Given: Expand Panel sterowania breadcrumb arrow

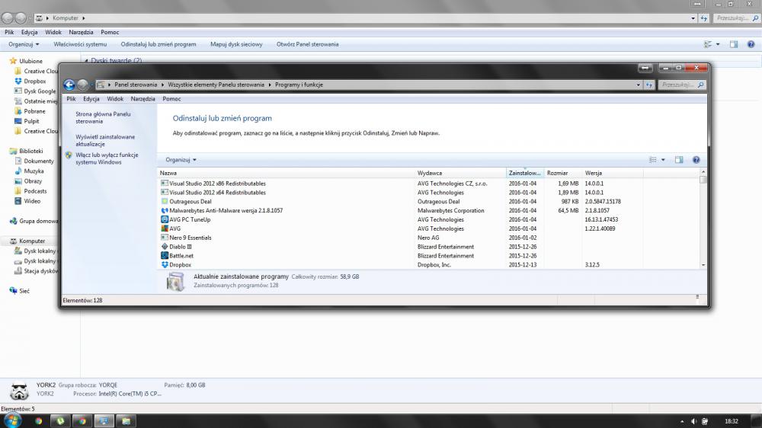Looking at the screenshot, I should [x=162, y=85].
